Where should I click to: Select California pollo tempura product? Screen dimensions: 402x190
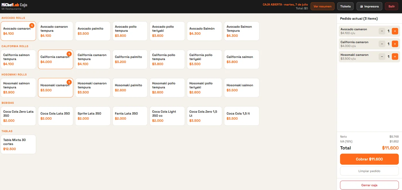click(167, 60)
